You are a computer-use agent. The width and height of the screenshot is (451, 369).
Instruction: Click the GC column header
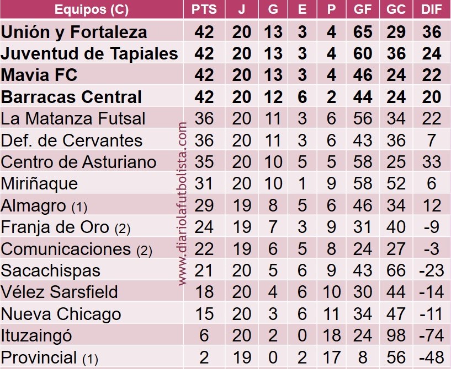396,9
